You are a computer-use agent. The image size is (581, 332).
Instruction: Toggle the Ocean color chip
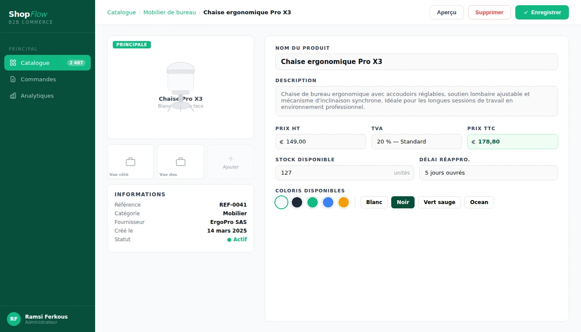479,202
